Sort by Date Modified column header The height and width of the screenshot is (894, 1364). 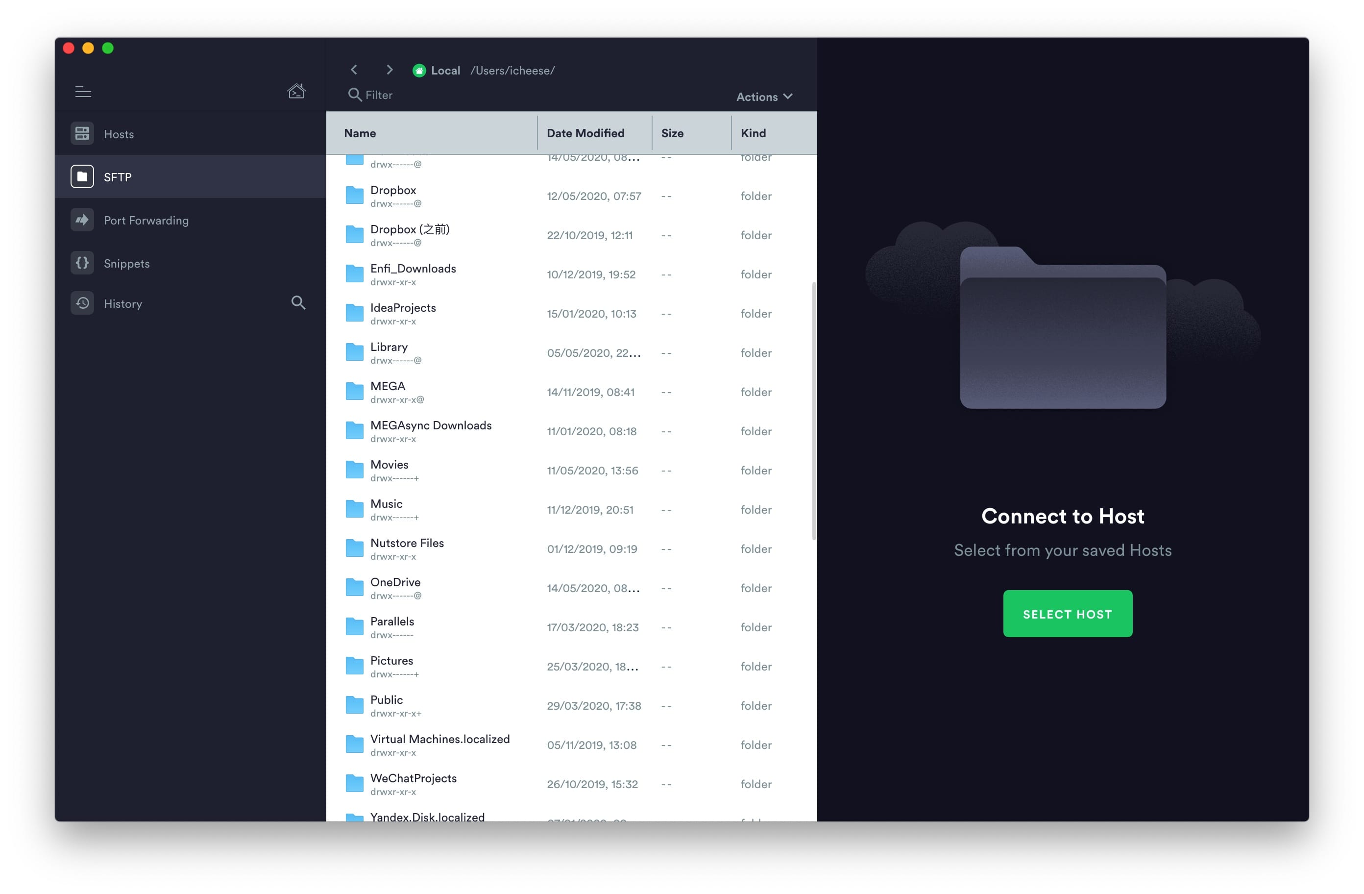585,133
